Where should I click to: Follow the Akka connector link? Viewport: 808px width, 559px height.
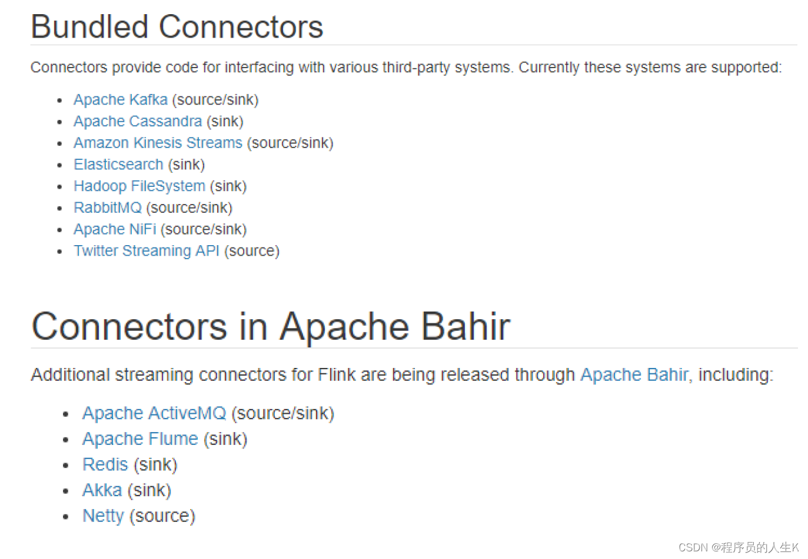(102, 491)
